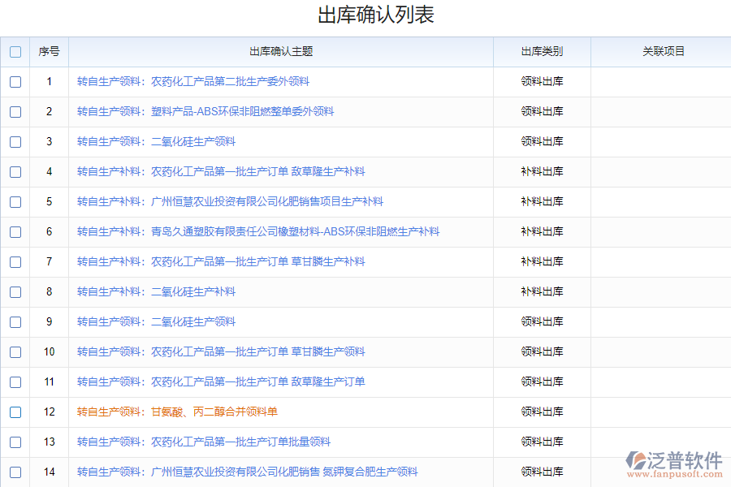Click the 出库确认主题 column header
The image size is (731, 487).
pyautogui.click(x=281, y=52)
